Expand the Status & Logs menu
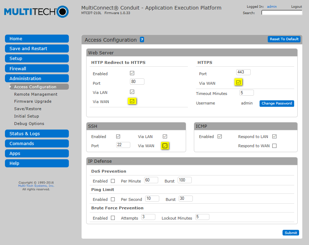Image resolution: width=309 pixels, height=245 pixels. pyautogui.click(x=37, y=133)
